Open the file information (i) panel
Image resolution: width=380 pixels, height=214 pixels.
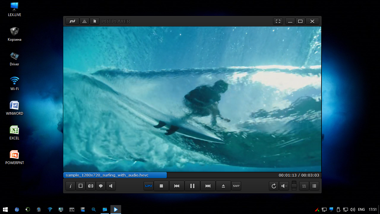[71, 186]
